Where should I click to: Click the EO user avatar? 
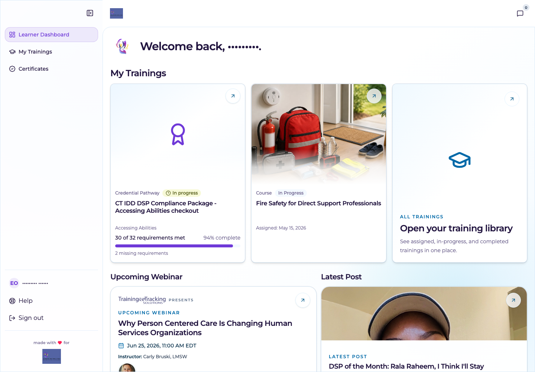click(x=14, y=283)
